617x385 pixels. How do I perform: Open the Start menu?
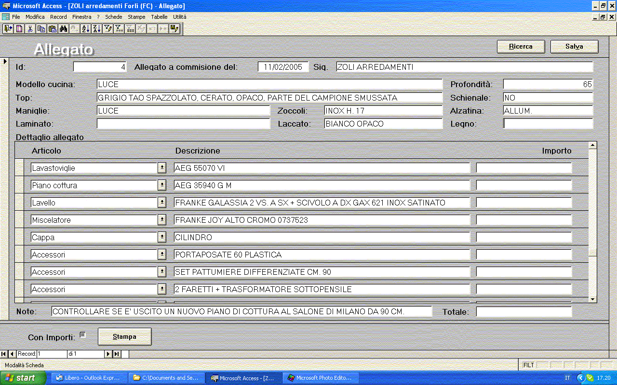[23, 378]
